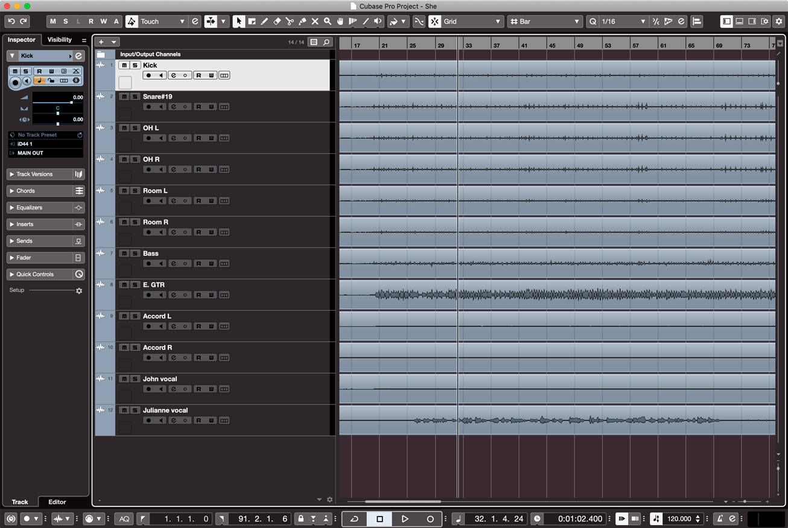
Task: Enable record on the E. GTR track
Action: point(148,295)
